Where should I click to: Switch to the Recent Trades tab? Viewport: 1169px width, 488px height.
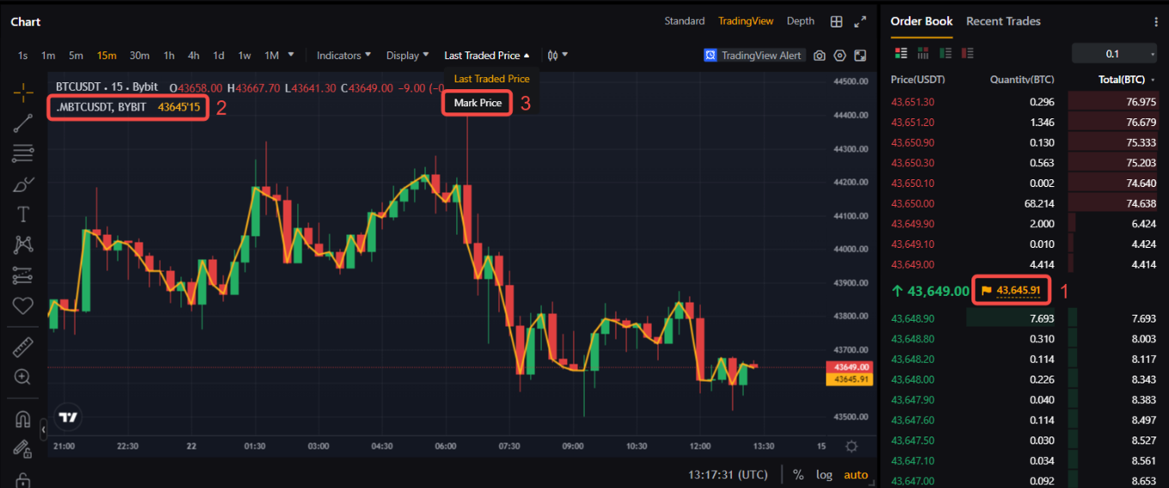pyautogui.click(x=1002, y=21)
